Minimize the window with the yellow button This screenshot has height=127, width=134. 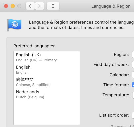point(13,6)
